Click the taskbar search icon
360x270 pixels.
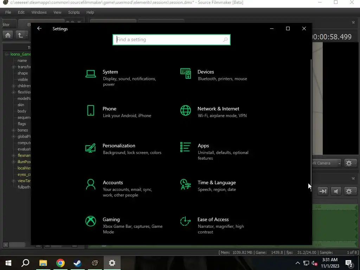point(25,263)
